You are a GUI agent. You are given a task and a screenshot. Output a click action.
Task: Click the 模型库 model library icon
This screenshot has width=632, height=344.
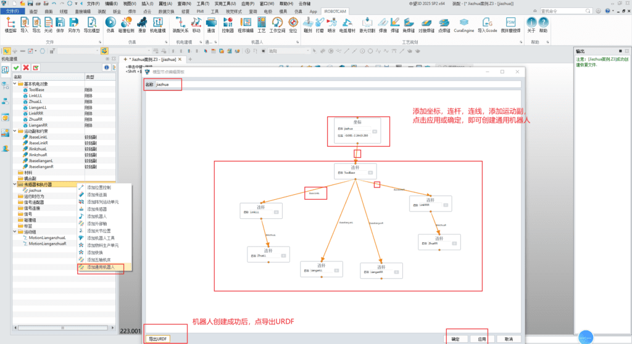click(10, 23)
